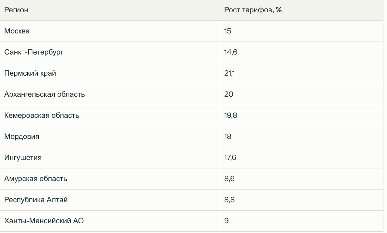Screen dimensions: 387x233
Task: Click the tariff value 14,6
Action: tap(230, 52)
